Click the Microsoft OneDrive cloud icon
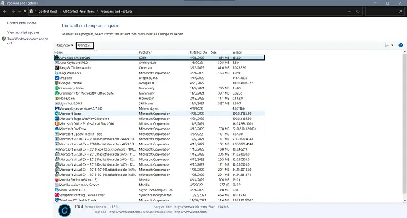 click(56, 129)
